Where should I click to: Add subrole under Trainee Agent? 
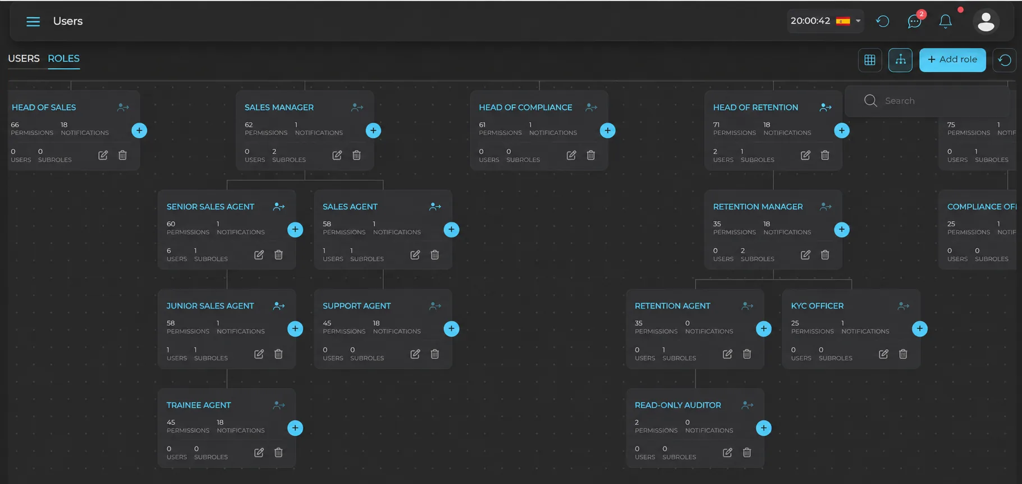(295, 428)
